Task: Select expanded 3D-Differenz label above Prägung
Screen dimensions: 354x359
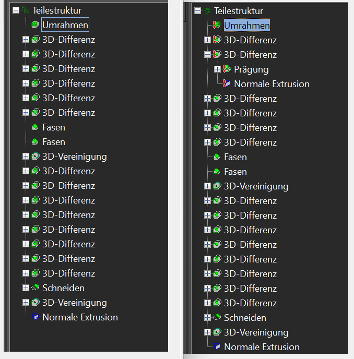Action: point(251,55)
